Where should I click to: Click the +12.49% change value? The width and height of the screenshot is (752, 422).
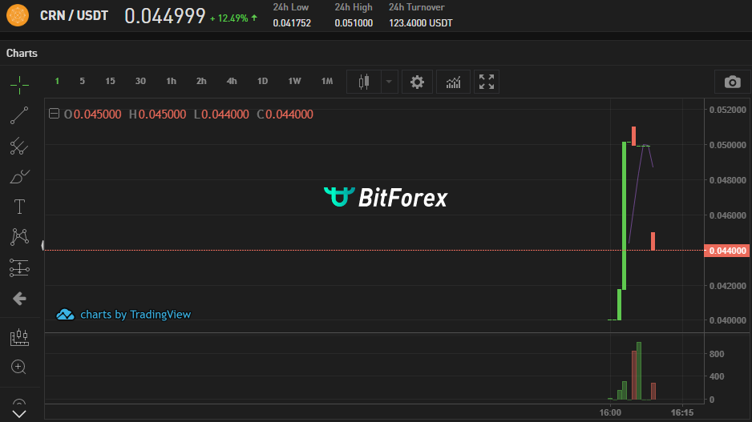point(229,18)
